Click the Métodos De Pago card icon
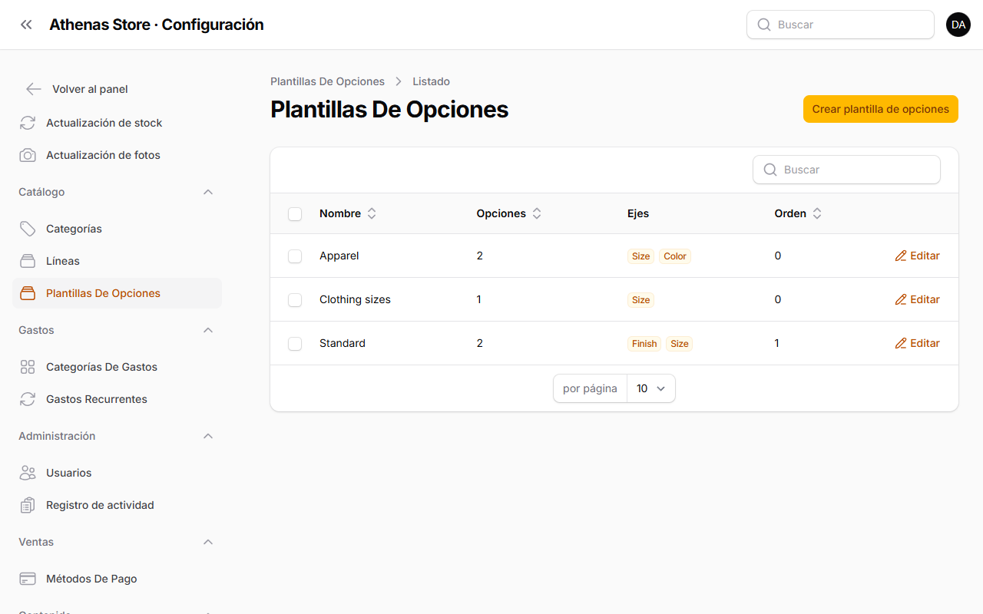 [28, 579]
